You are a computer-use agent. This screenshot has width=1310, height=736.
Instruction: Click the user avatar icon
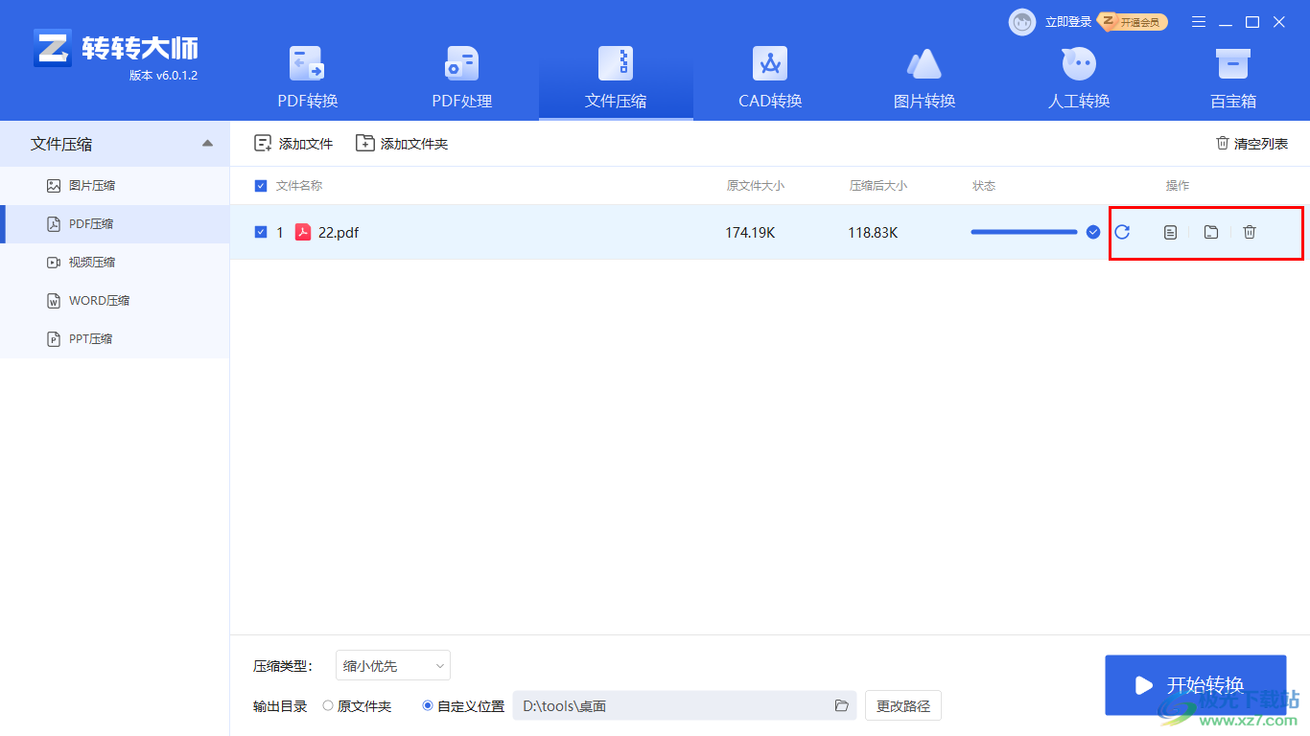[x=1022, y=22]
